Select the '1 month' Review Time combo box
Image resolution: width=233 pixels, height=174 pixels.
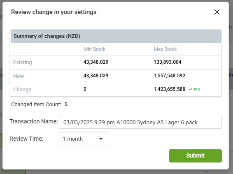coord(84,139)
